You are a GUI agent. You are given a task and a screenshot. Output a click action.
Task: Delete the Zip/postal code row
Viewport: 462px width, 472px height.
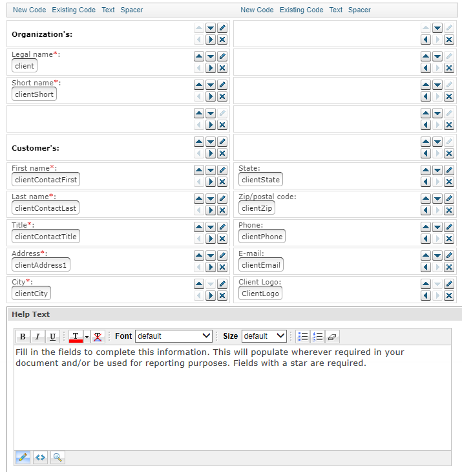click(449, 210)
